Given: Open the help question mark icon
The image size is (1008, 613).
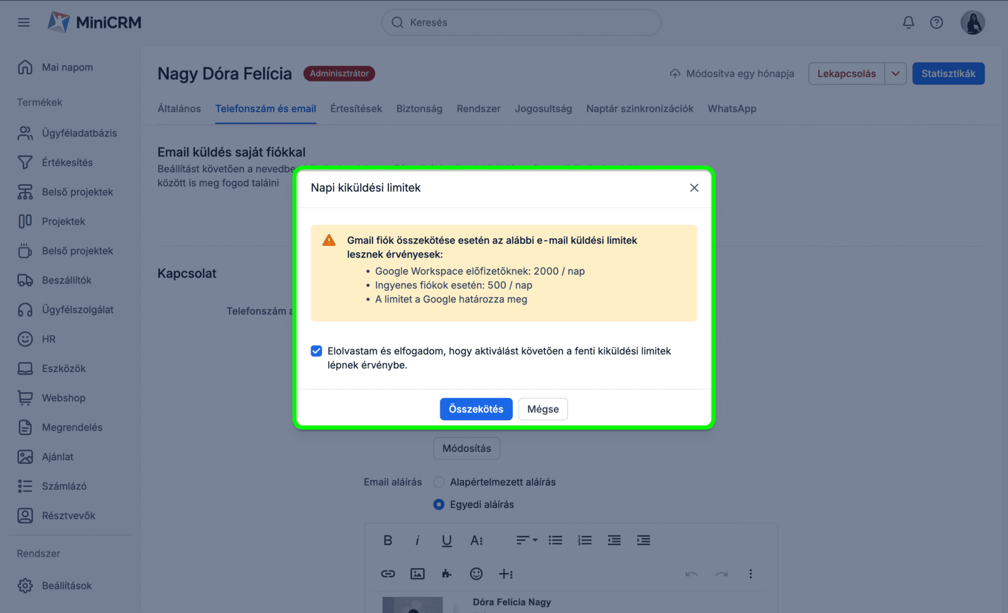Looking at the screenshot, I should [x=936, y=22].
